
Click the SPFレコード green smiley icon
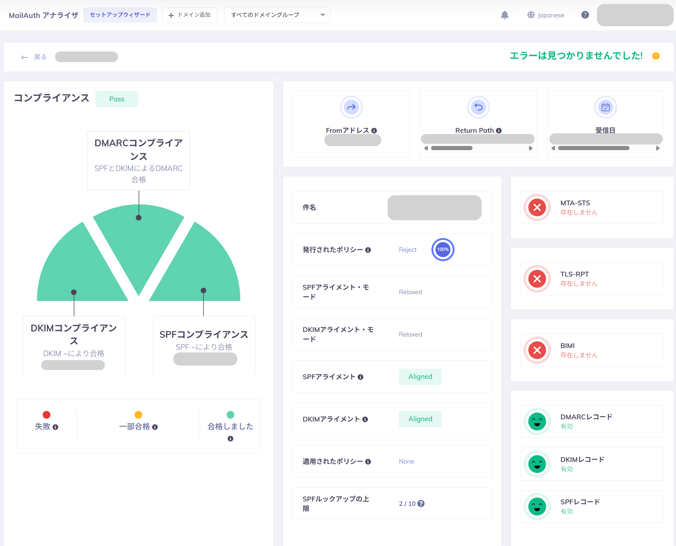point(537,507)
